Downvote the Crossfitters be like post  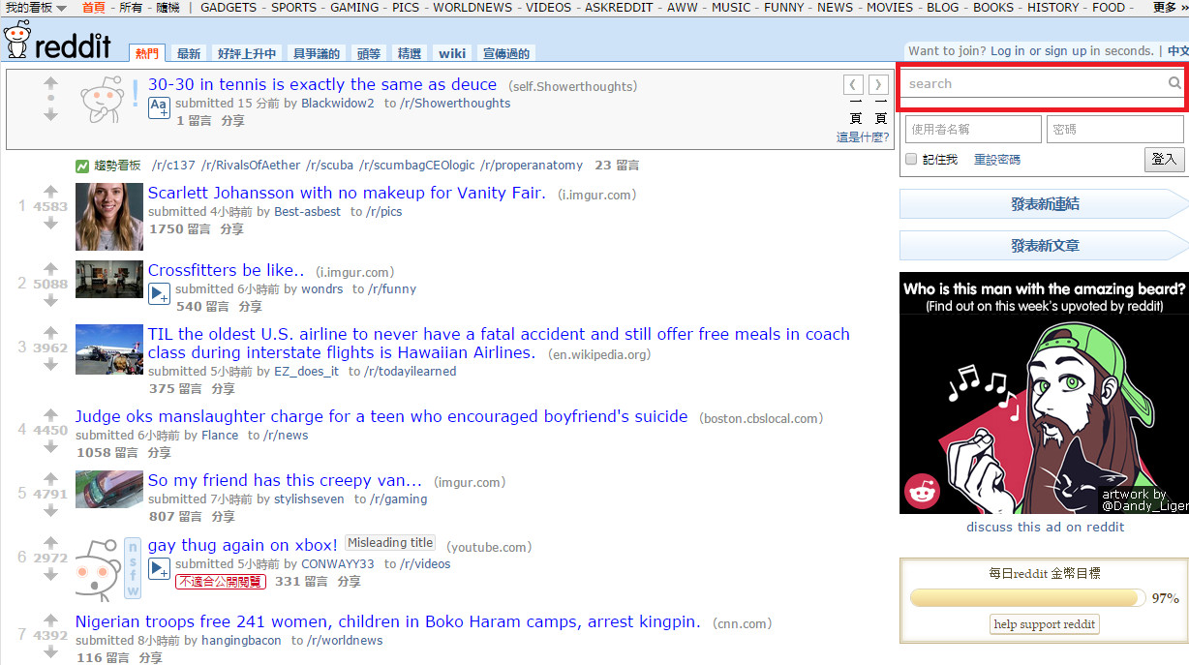coord(50,301)
